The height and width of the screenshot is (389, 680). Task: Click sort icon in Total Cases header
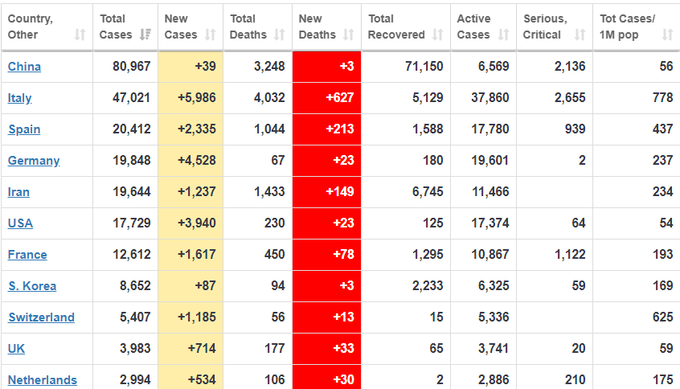145,35
